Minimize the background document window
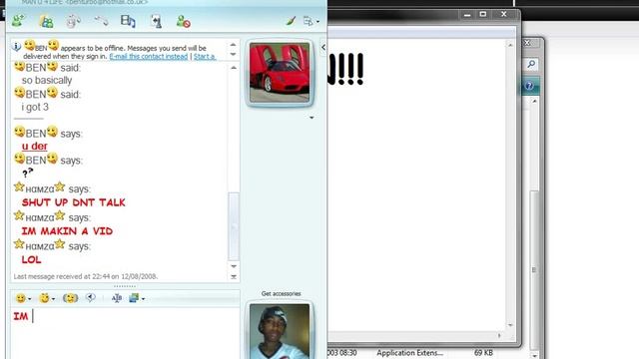 pos(467,15)
